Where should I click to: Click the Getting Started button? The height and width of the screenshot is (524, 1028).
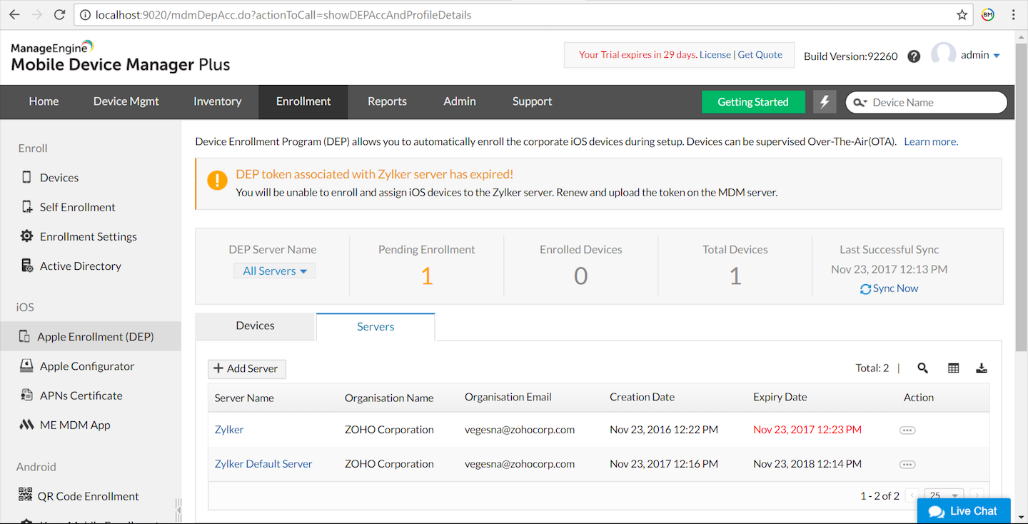753,102
